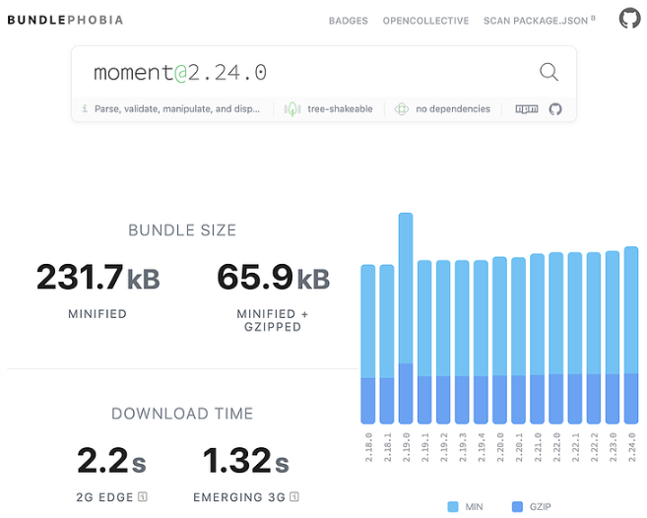
Task: Open the OPENCOLLECTIVE link
Action: point(425,21)
